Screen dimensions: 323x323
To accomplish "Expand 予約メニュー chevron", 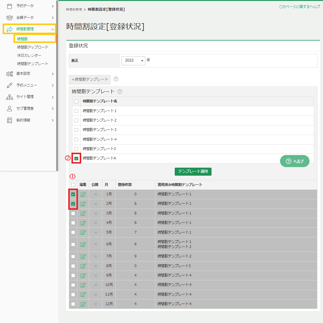I will click(x=53, y=85).
